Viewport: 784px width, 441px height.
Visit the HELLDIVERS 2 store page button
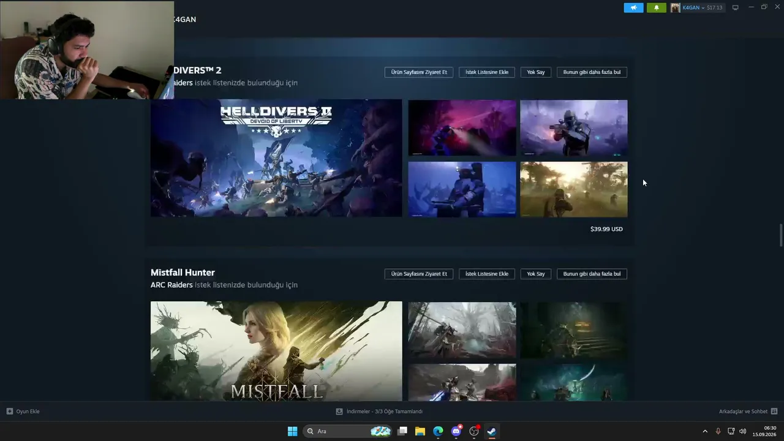[x=419, y=72]
